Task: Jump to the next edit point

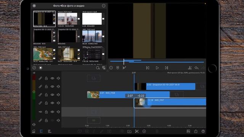Action: [167, 68]
